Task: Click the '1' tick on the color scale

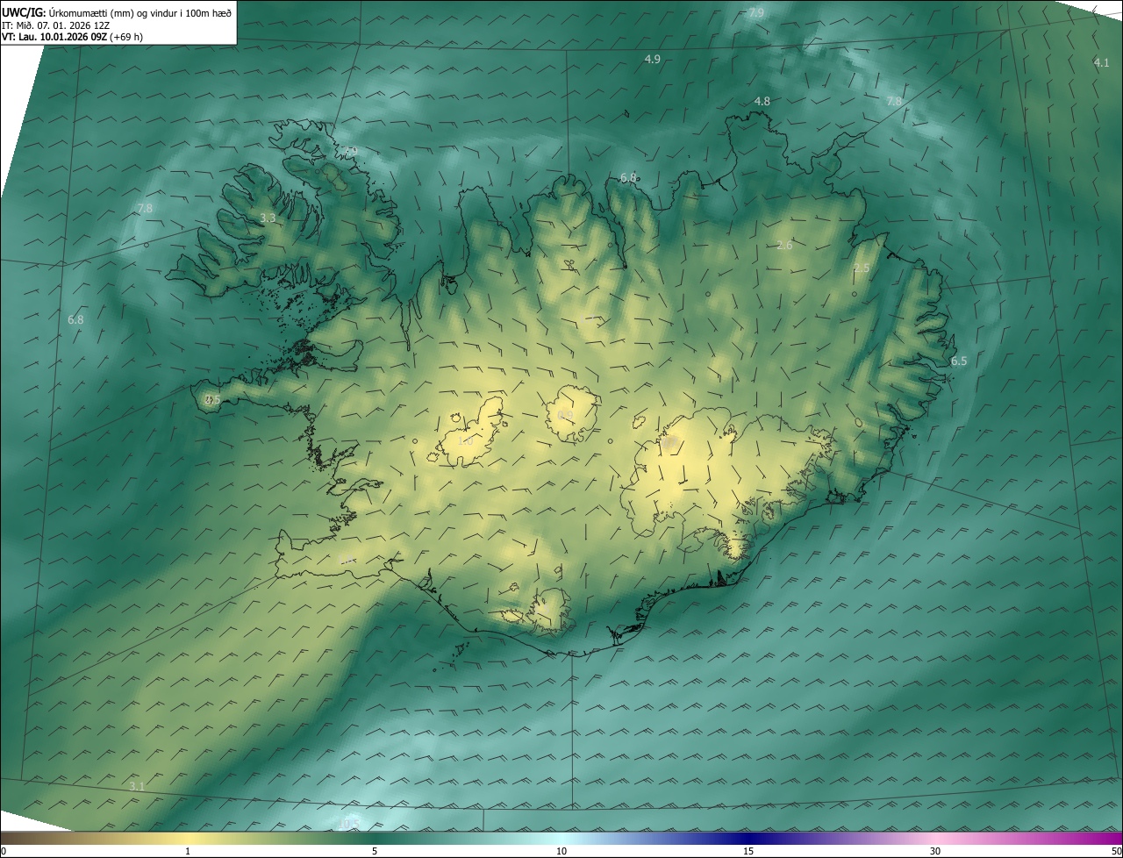Action: (x=188, y=851)
